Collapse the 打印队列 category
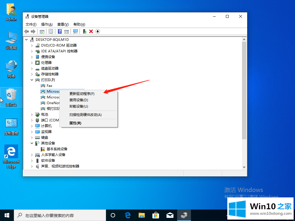This screenshot has height=221, width=295. tap(32, 80)
